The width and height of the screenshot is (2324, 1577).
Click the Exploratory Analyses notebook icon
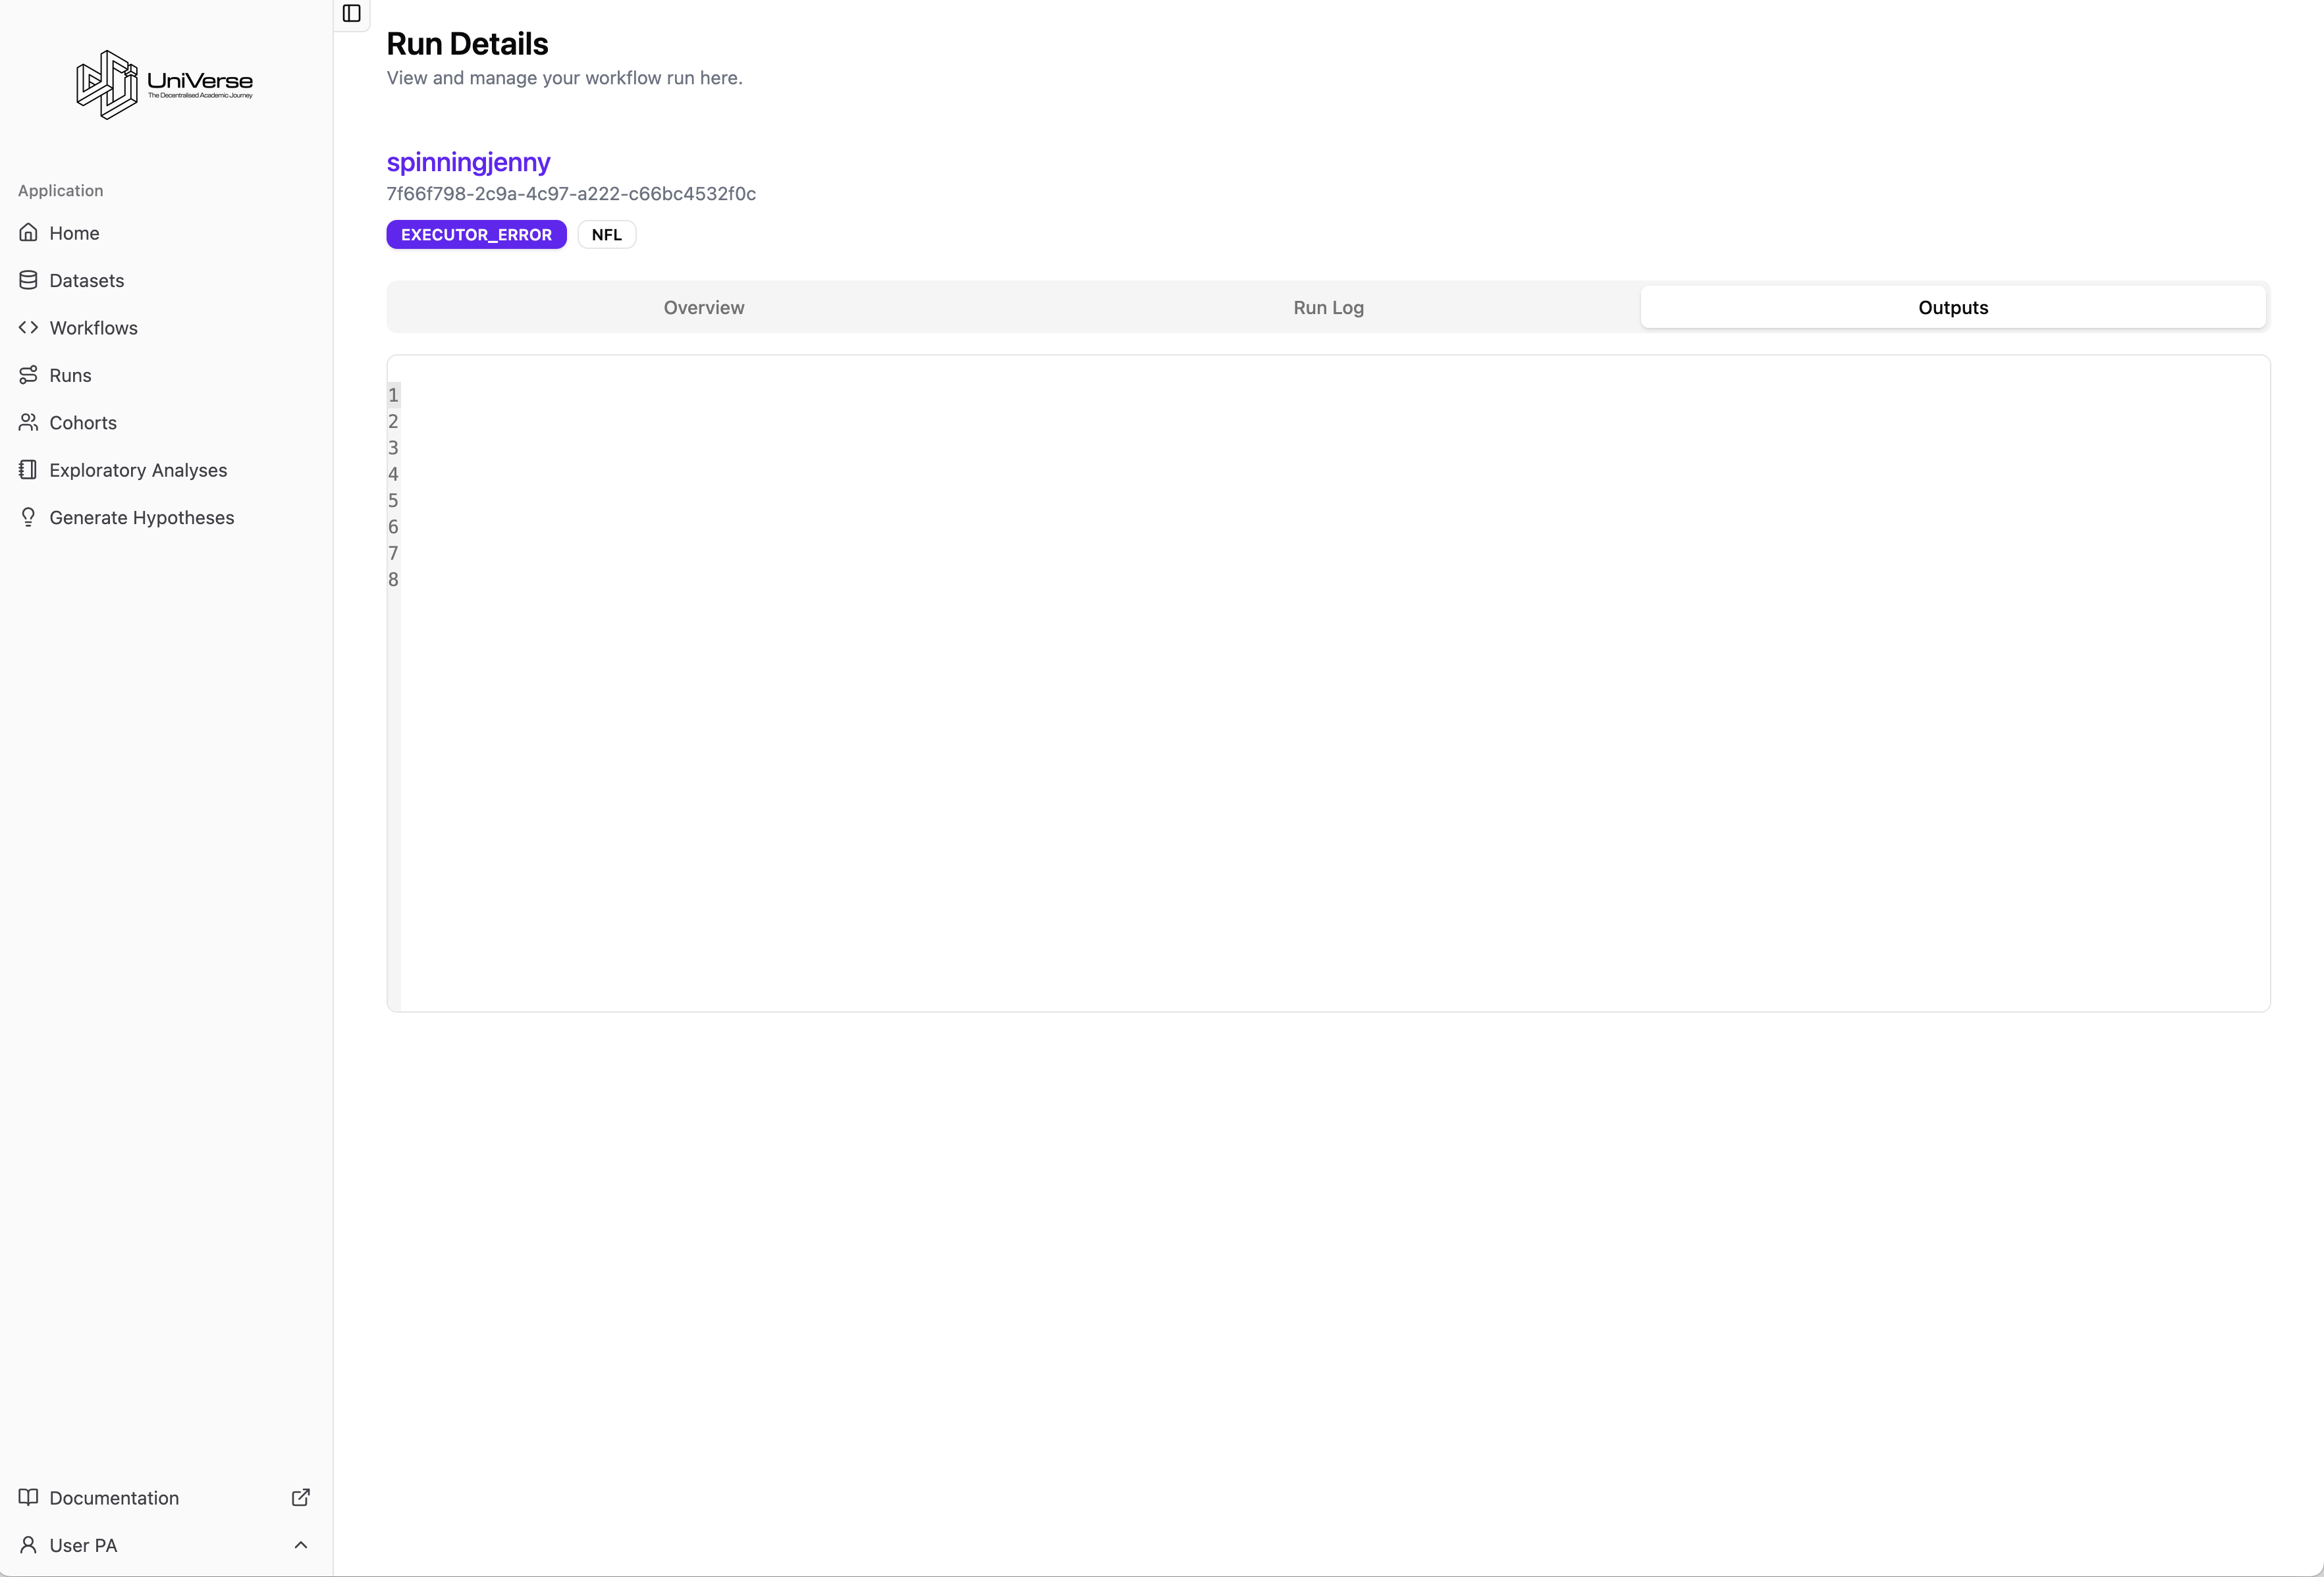[x=28, y=470]
